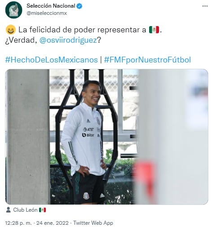This screenshot has height=227, width=212.
Task: Open the Club León tagged account
Action: tap(25, 210)
